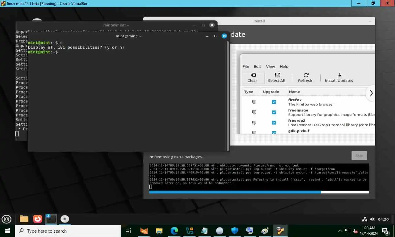Open the Files folder in Mint panel
The width and height of the screenshot is (395, 237).
[x=24, y=219]
